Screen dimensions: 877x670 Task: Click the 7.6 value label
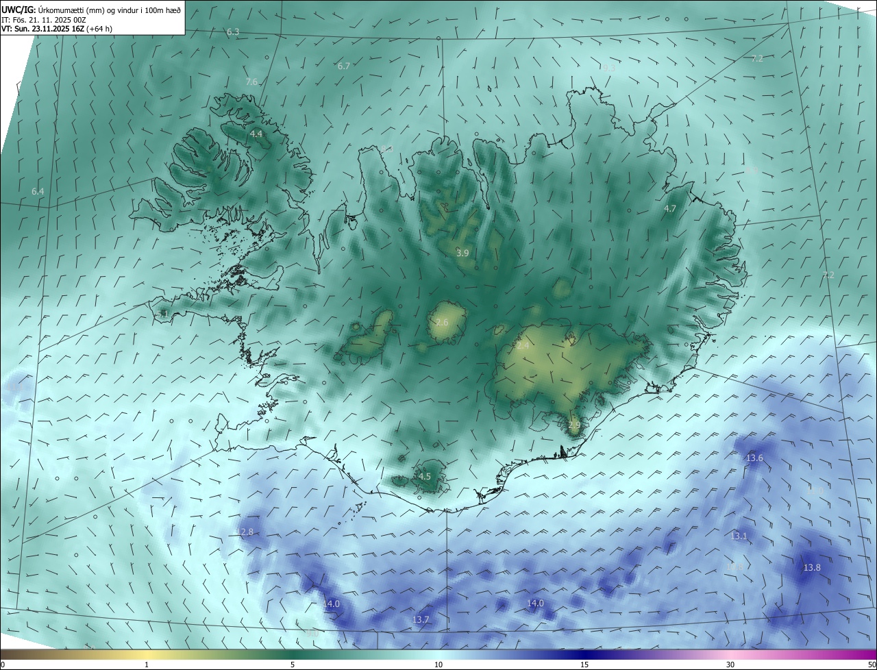(x=251, y=82)
